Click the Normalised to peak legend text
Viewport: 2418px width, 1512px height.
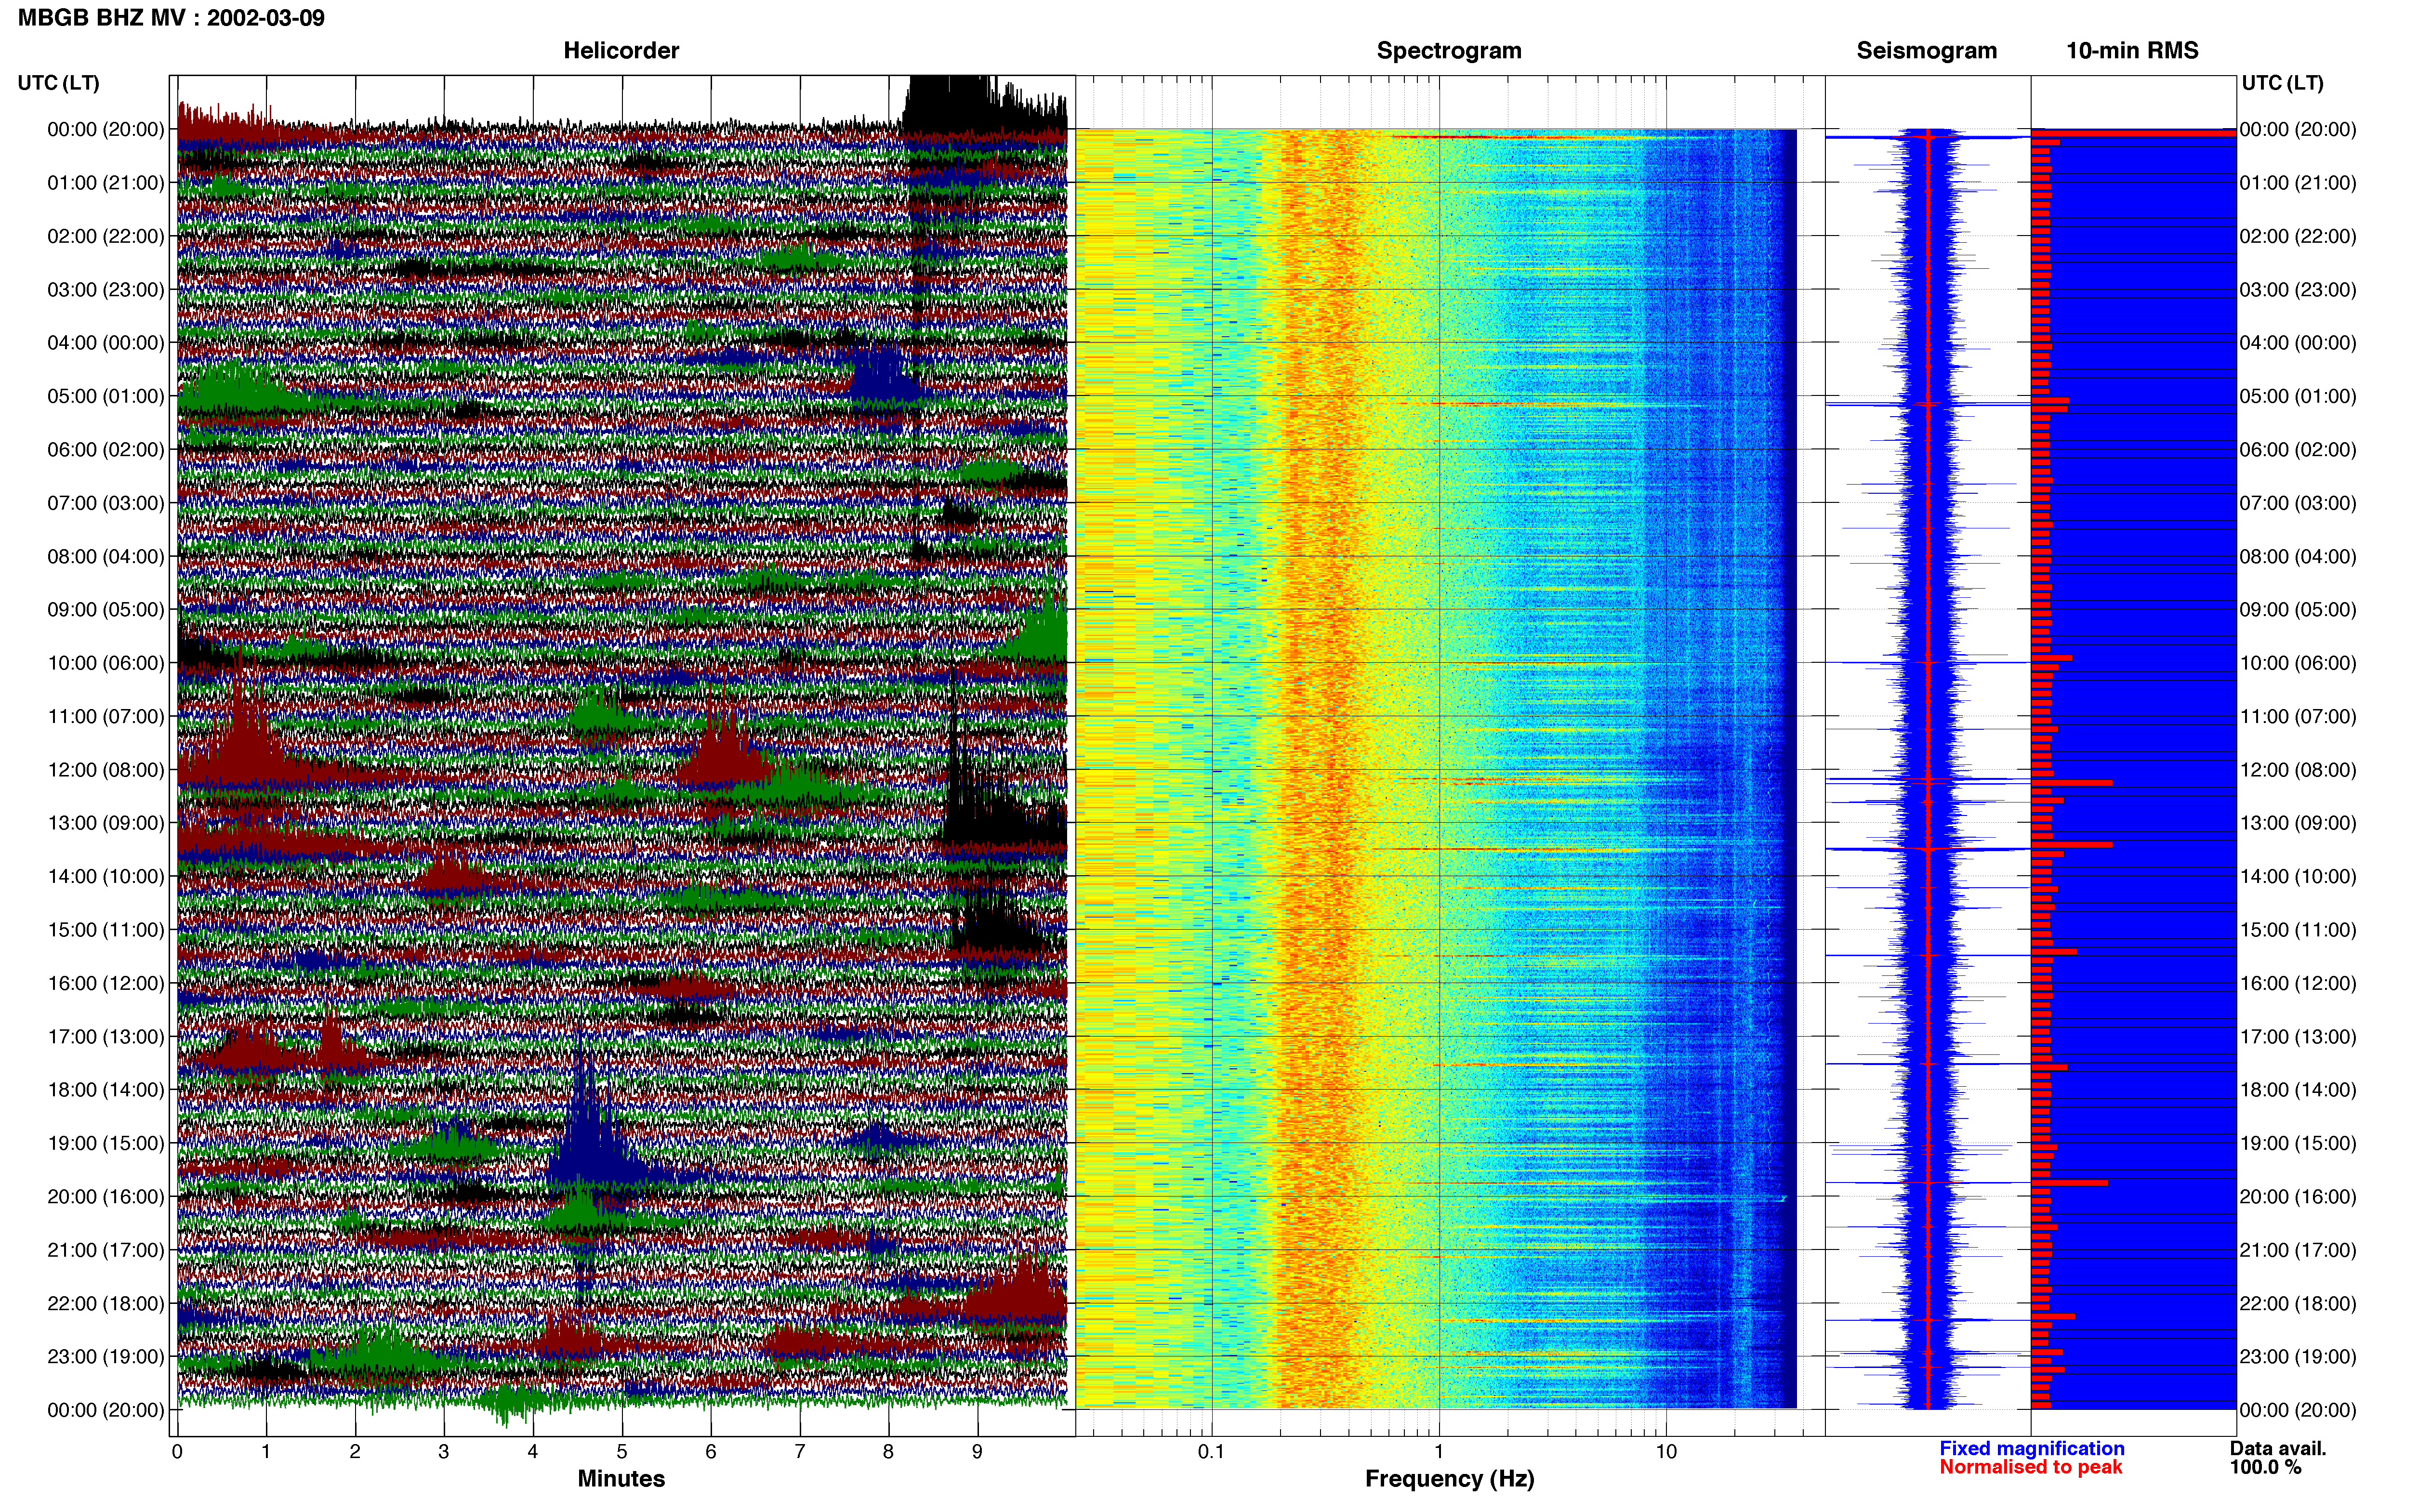(2030, 1467)
